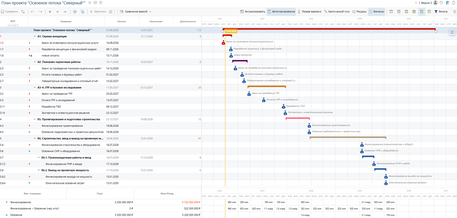Toggle the switch next to Запустить

point(112,12)
